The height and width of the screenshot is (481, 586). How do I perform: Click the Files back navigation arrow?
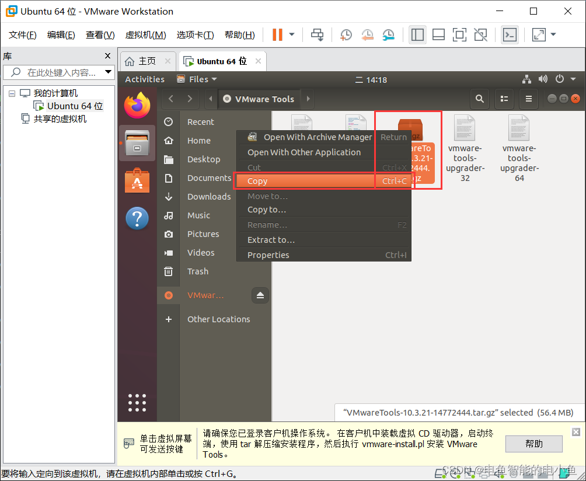tap(171, 99)
